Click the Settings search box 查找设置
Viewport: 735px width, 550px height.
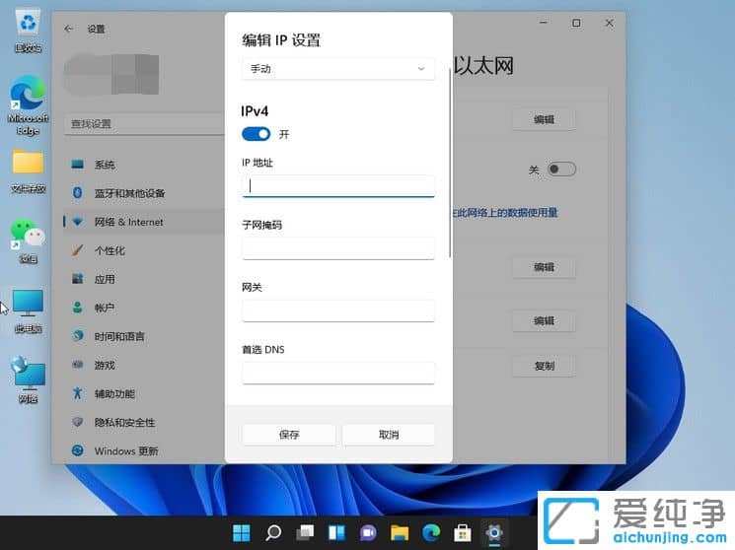[144, 123]
